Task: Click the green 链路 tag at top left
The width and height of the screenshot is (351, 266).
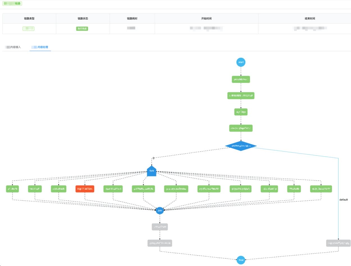Action: point(12,4)
